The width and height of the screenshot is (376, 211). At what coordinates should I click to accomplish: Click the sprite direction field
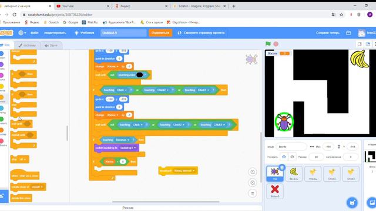pyautogui.click(x=350, y=157)
